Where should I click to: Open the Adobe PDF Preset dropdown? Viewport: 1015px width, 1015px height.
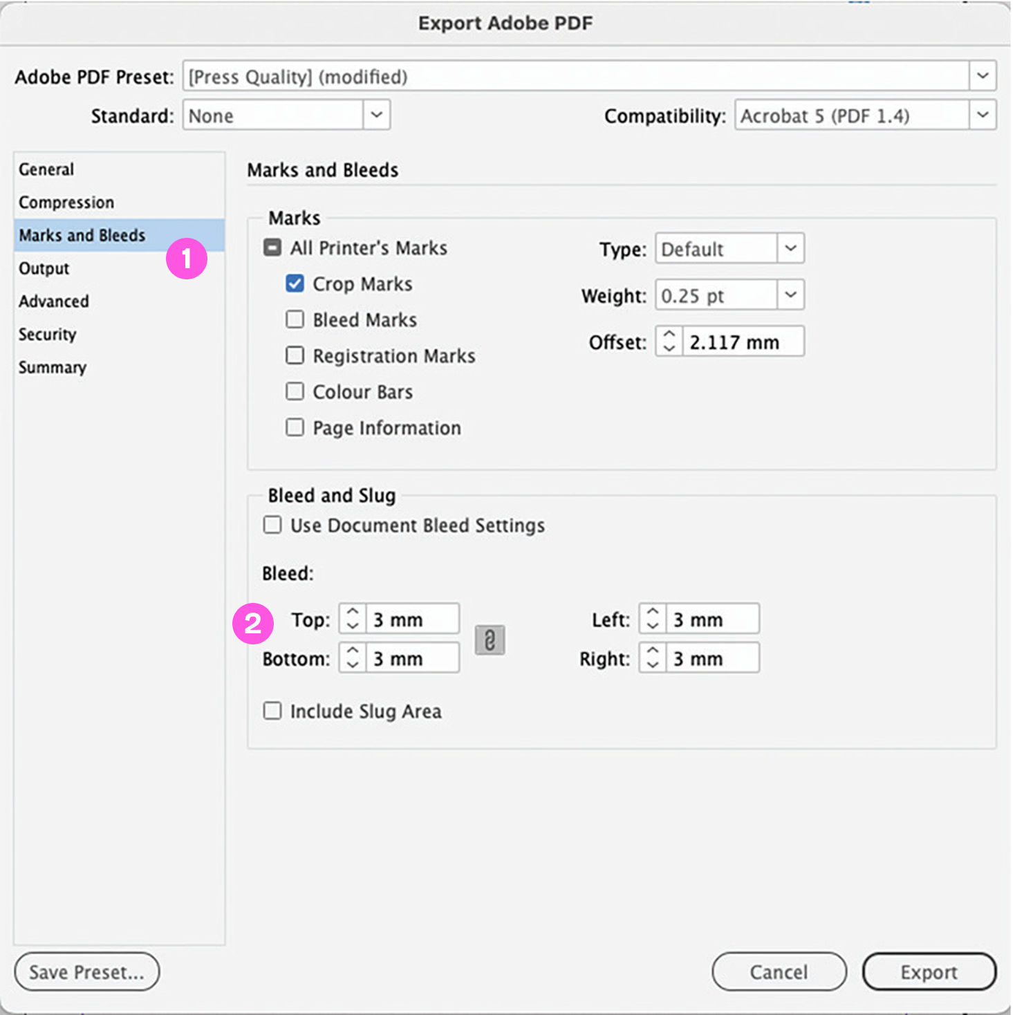[x=983, y=76]
